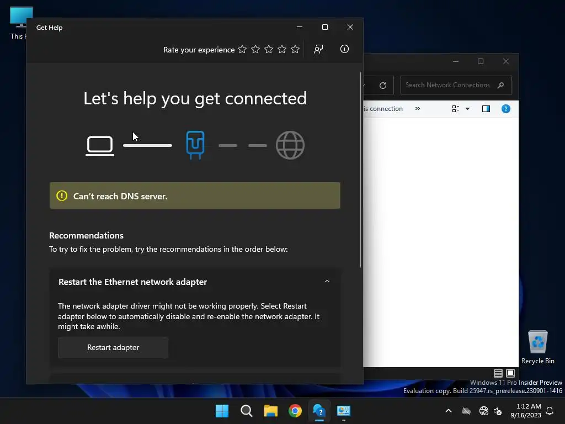
Task: Open the network globe tray icon
Action: [483, 411]
